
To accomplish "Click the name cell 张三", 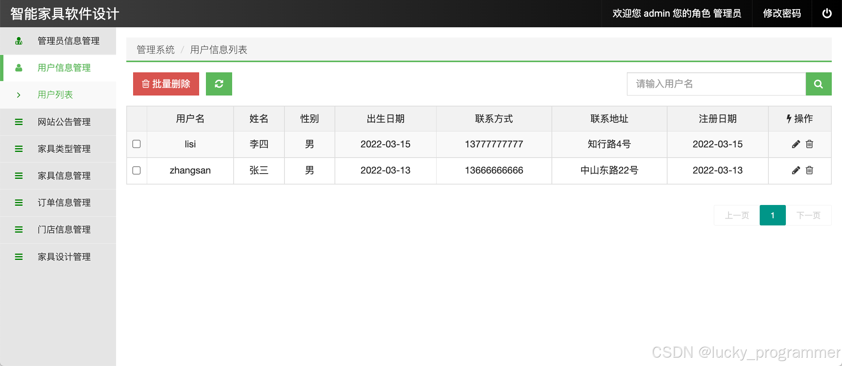I will tap(259, 170).
